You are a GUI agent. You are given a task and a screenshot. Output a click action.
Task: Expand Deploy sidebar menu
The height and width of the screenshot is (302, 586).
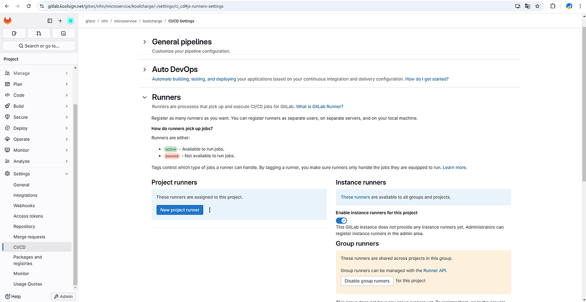coord(37,128)
